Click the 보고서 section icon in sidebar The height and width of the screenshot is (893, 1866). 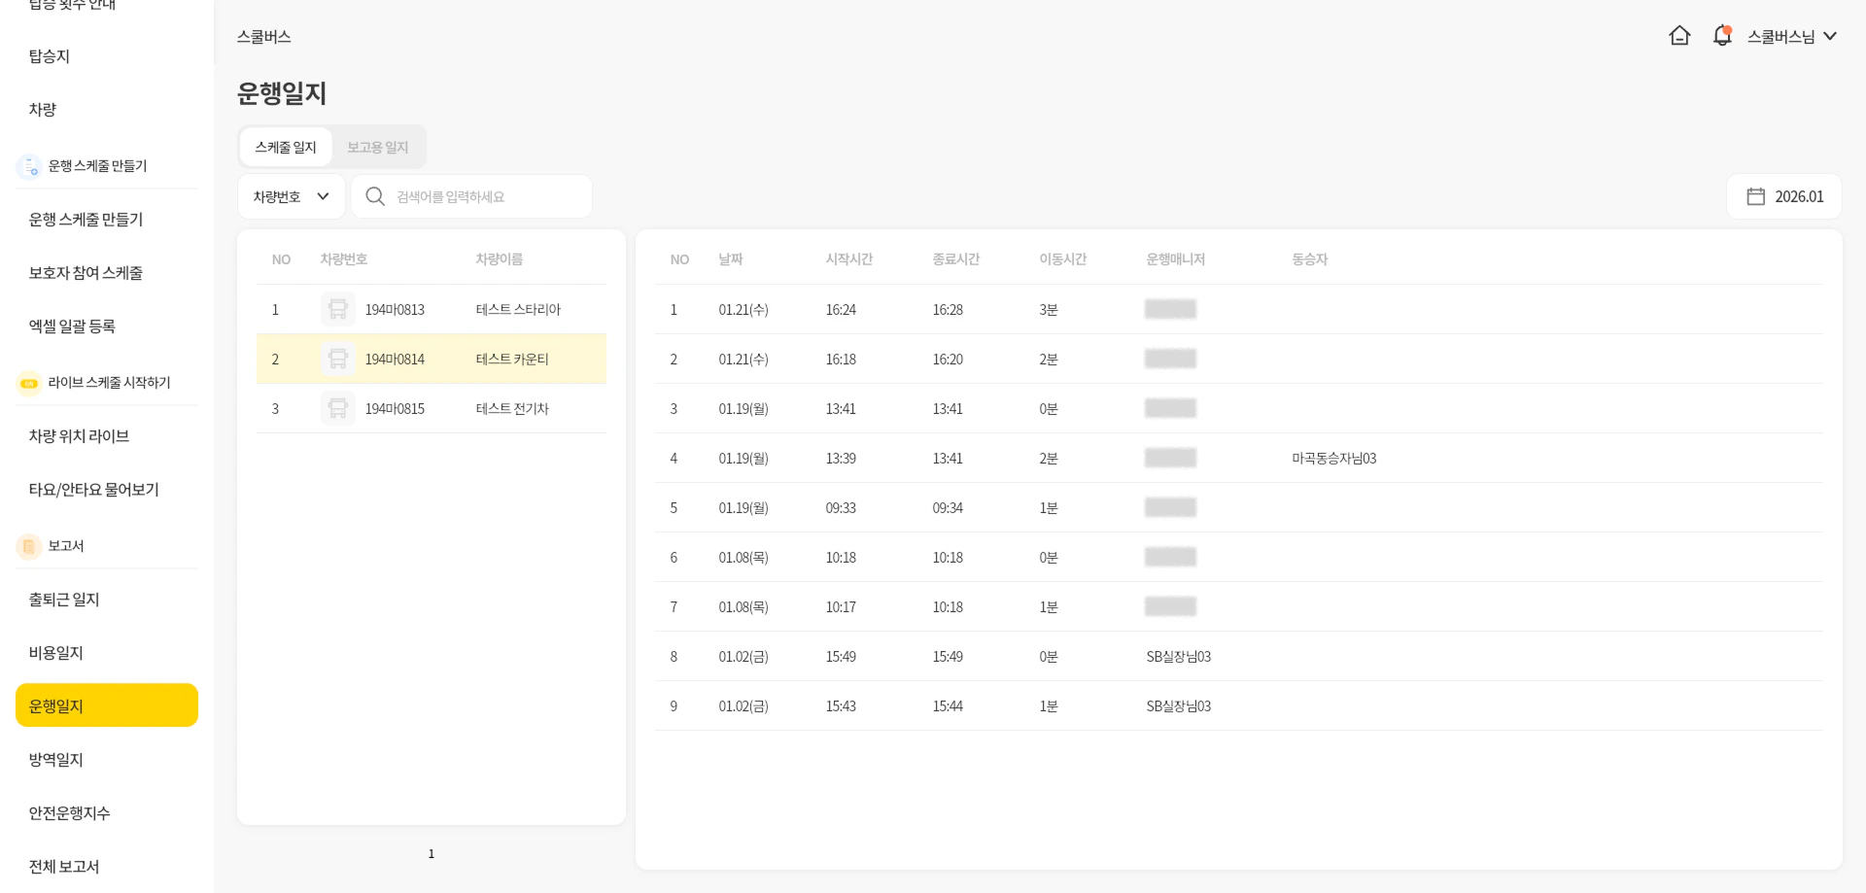point(29,546)
